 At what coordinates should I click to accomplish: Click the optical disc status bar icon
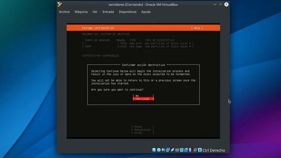[159, 150]
